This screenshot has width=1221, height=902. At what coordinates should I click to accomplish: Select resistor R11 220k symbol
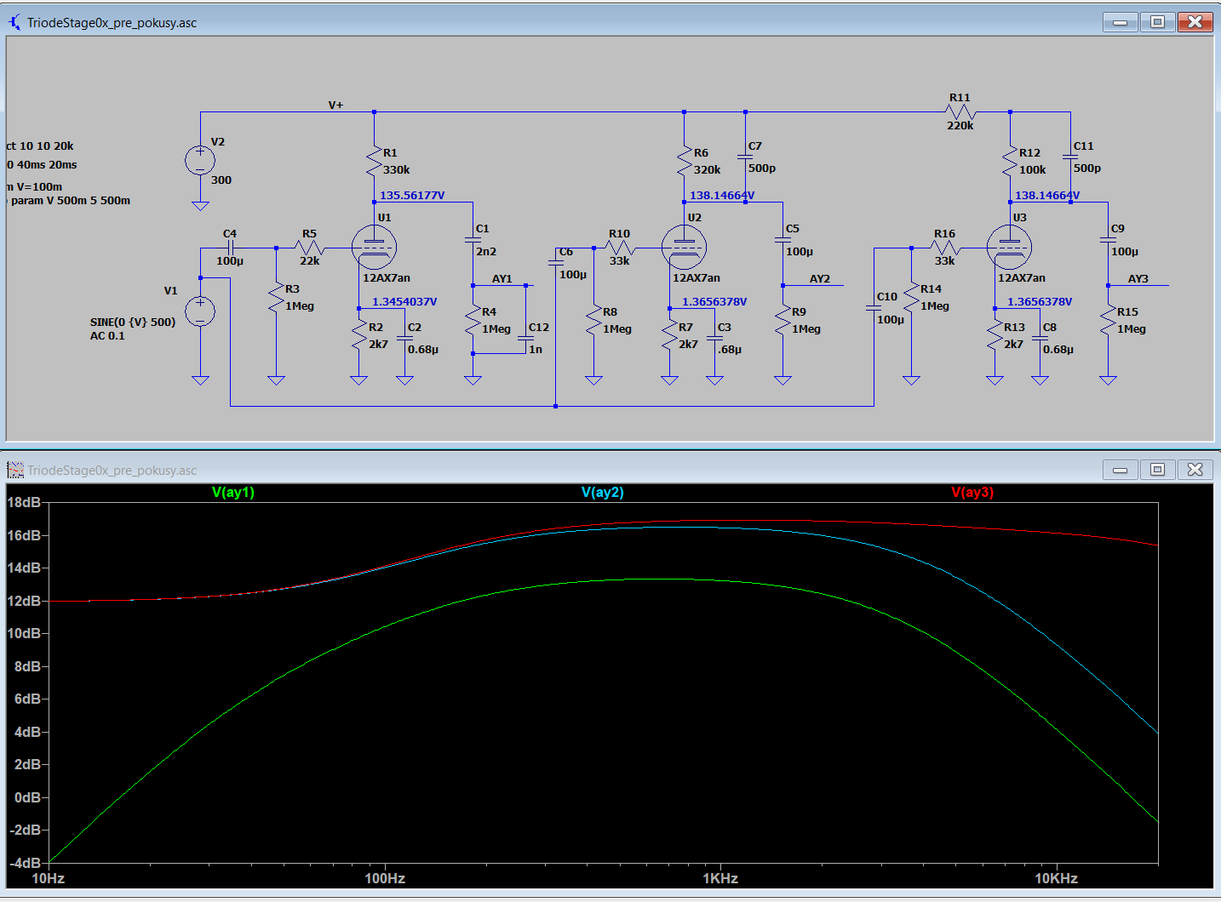[x=960, y=111]
